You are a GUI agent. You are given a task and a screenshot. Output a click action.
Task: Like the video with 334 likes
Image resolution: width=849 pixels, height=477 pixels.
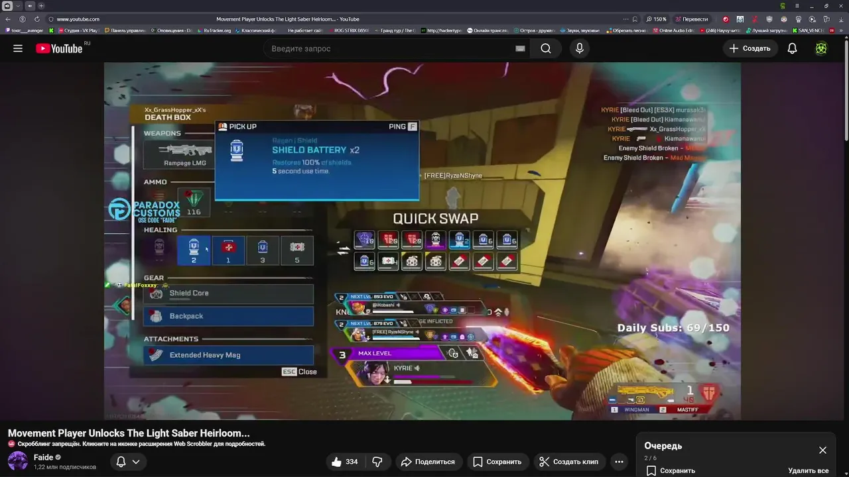click(x=345, y=462)
